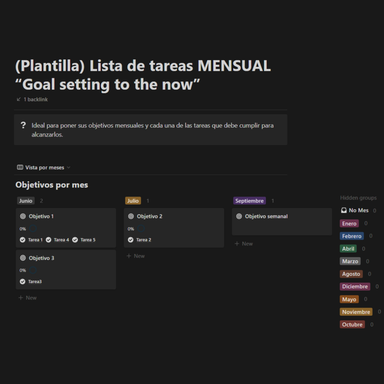Click the question mark callout icon
This screenshot has width=384, height=384.
(23, 125)
